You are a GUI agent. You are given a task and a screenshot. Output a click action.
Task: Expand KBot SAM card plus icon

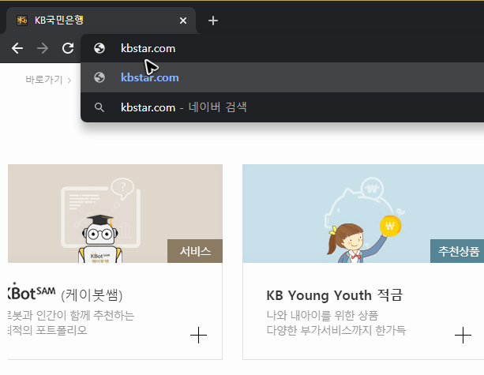198,336
